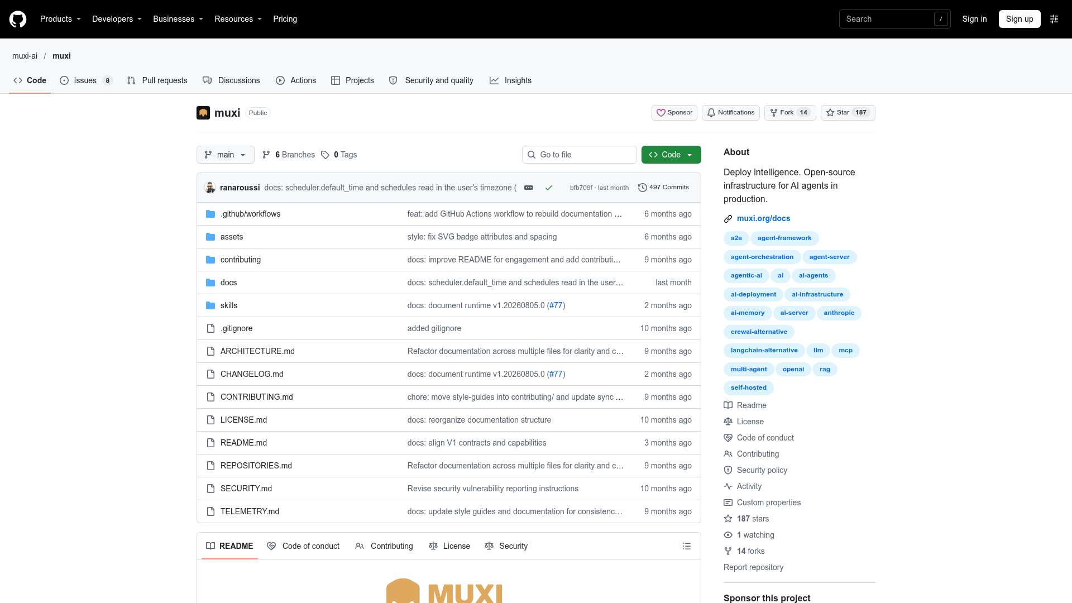
Task: Expand the green Code dropdown
Action: point(671,155)
